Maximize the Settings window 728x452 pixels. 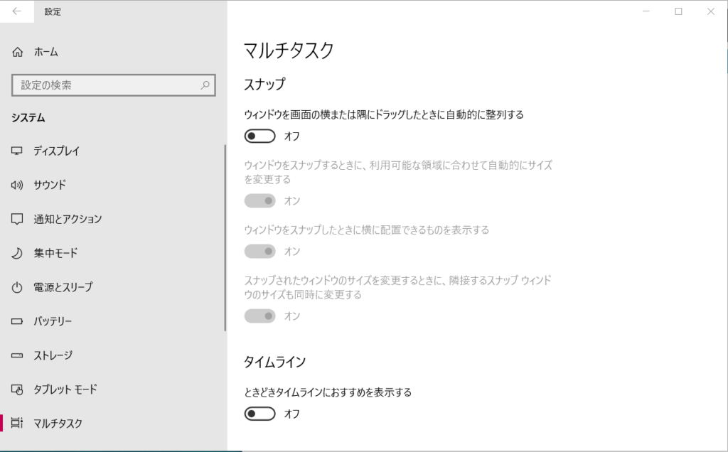(x=678, y=11)
